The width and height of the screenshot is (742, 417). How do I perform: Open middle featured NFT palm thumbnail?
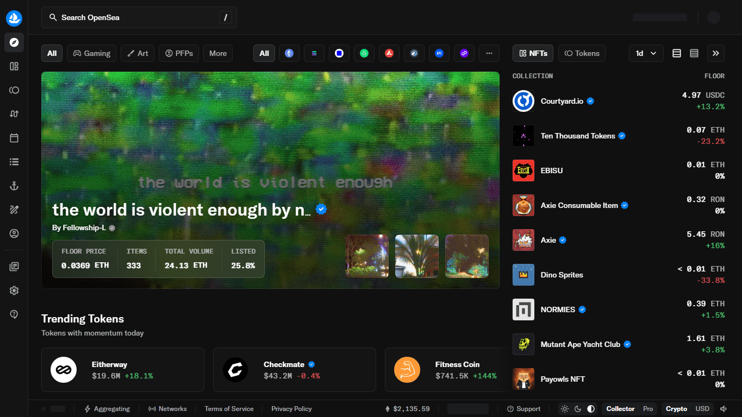[x=417, y=256]
